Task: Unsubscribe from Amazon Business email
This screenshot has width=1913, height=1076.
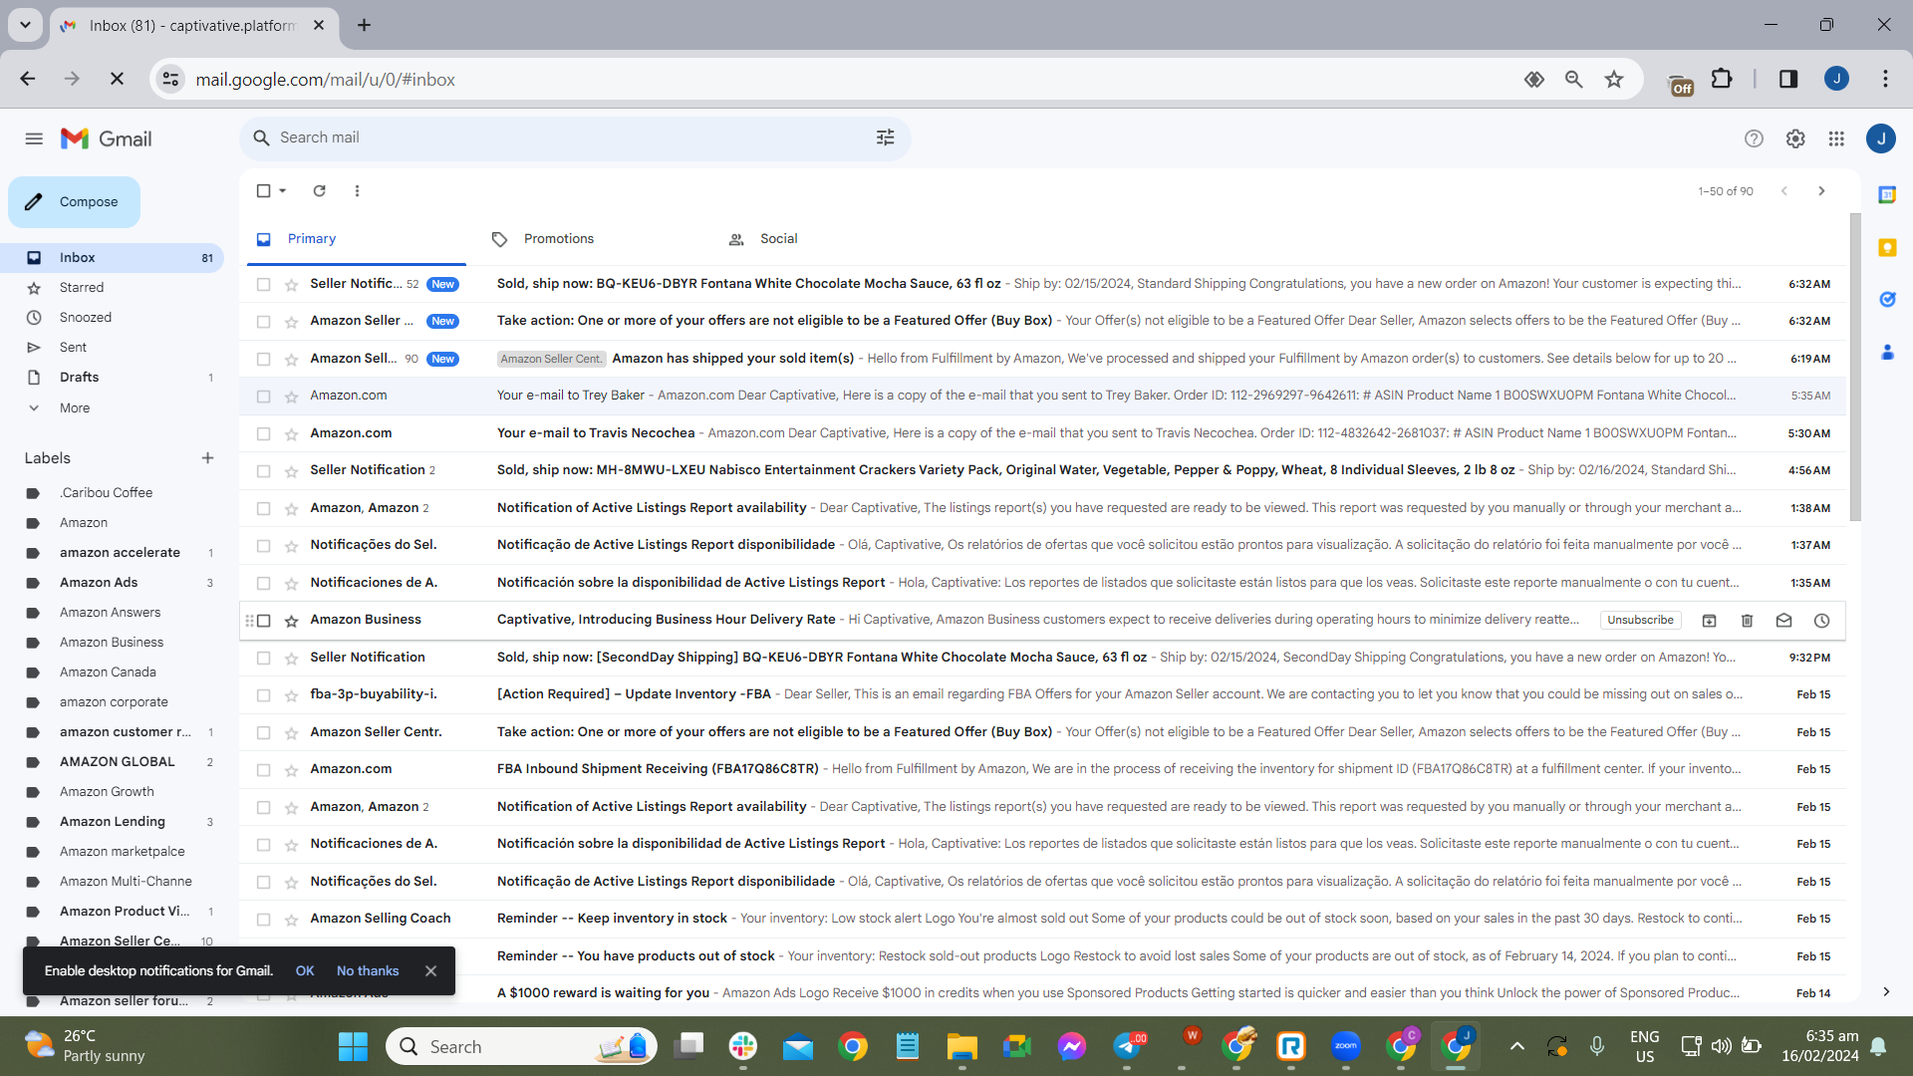Action: coord(1640,620)
